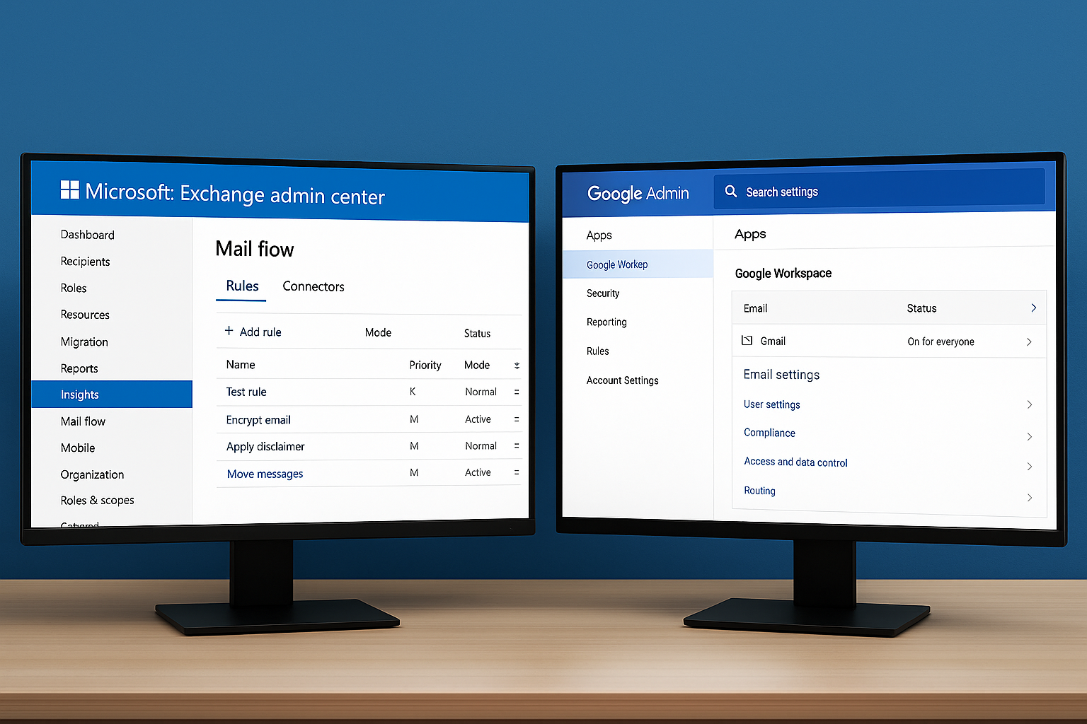
Task: Open User settings via its chevron
Action: [1030, 404]
